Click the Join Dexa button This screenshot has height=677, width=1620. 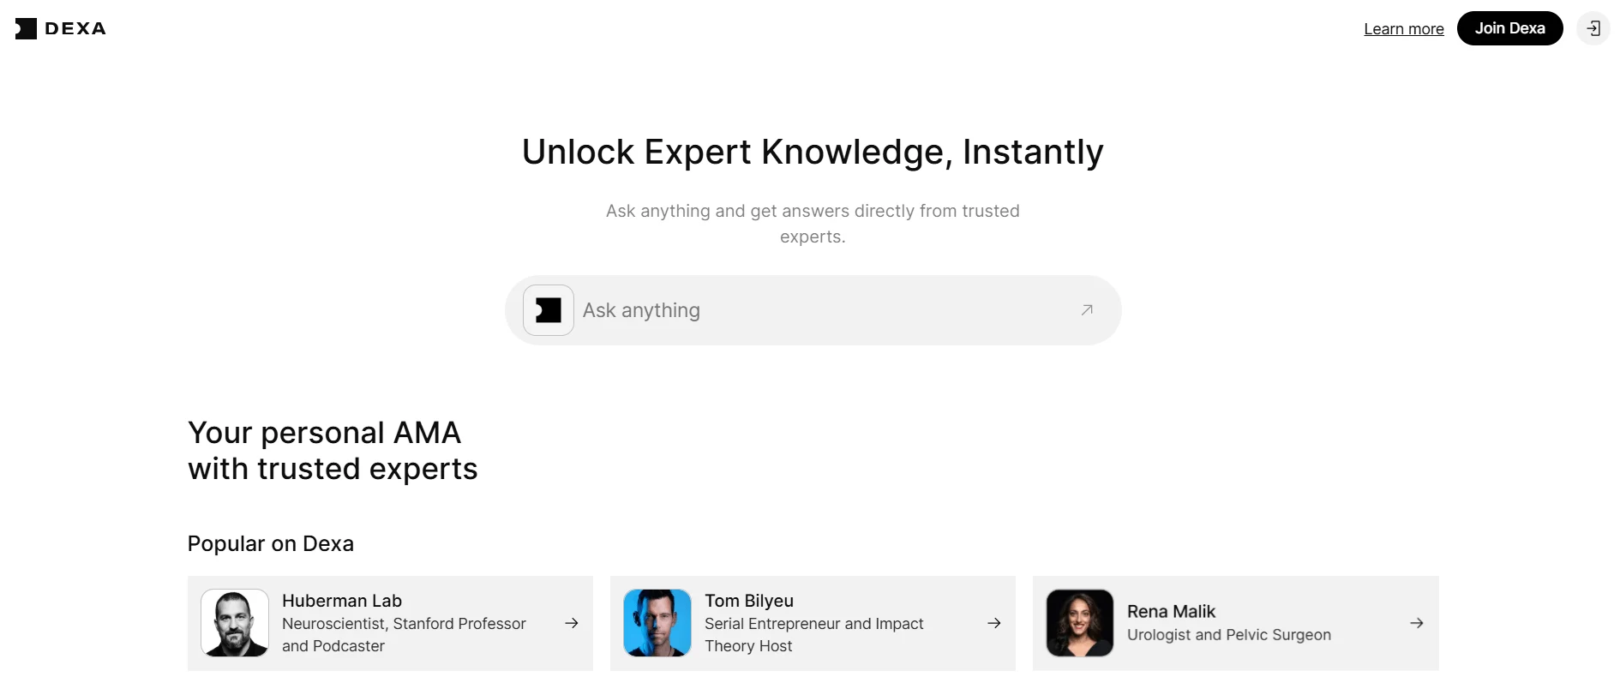click(1509, 27)
